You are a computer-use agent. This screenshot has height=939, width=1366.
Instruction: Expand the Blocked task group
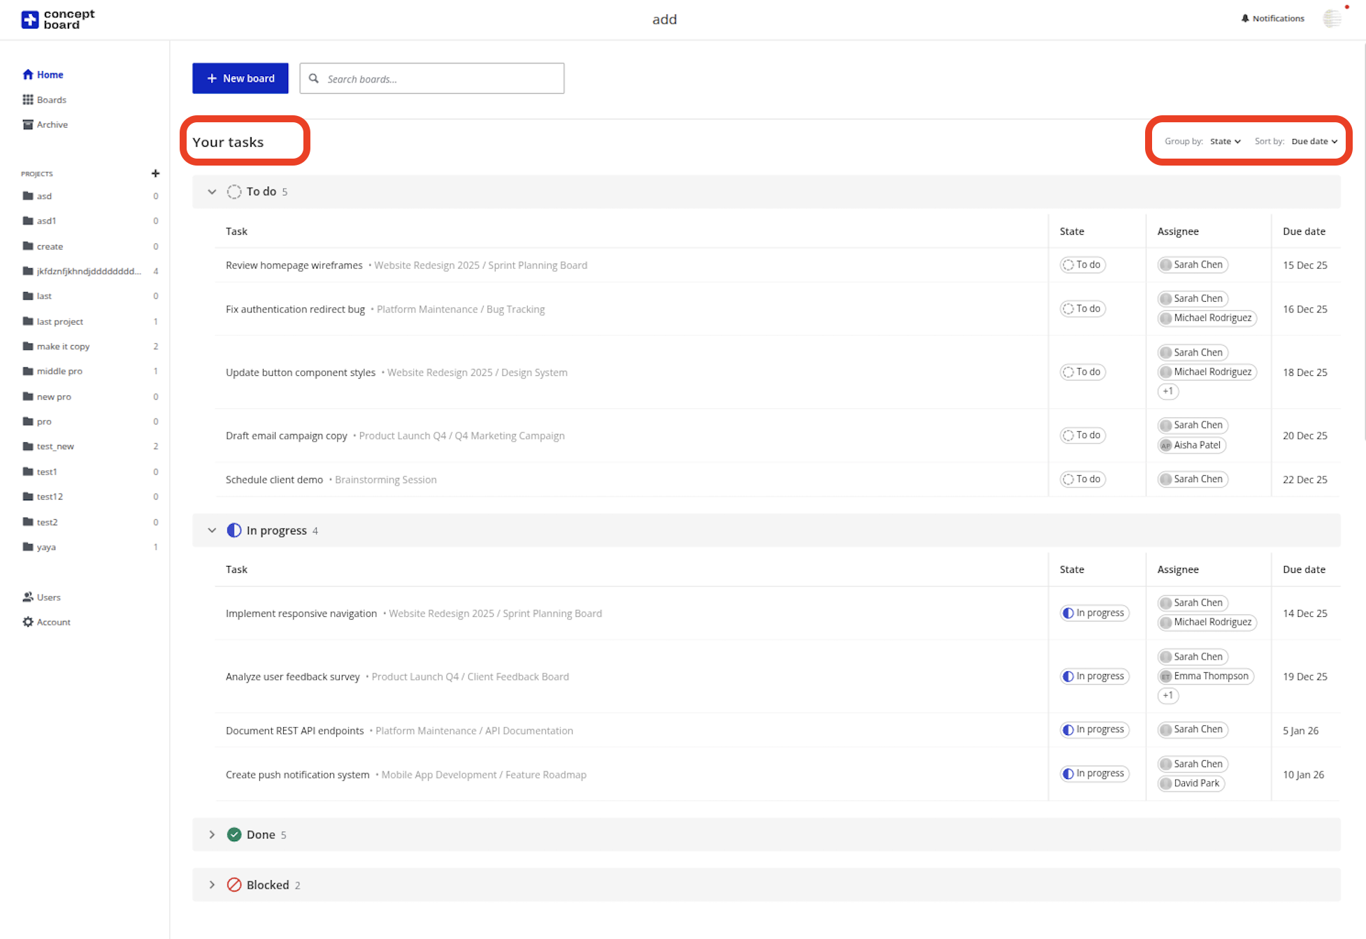tap(212, 885)
